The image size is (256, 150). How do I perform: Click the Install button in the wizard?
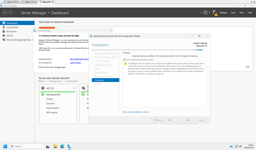(x=187, y=120)
